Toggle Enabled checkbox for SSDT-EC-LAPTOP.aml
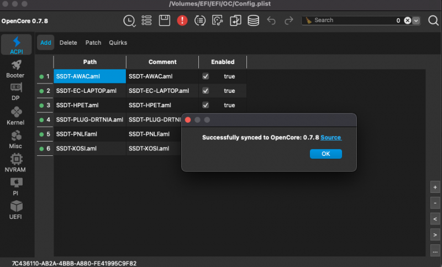This screenshot has width=442, height=267. pyautogui.click(x=206, y=91)
